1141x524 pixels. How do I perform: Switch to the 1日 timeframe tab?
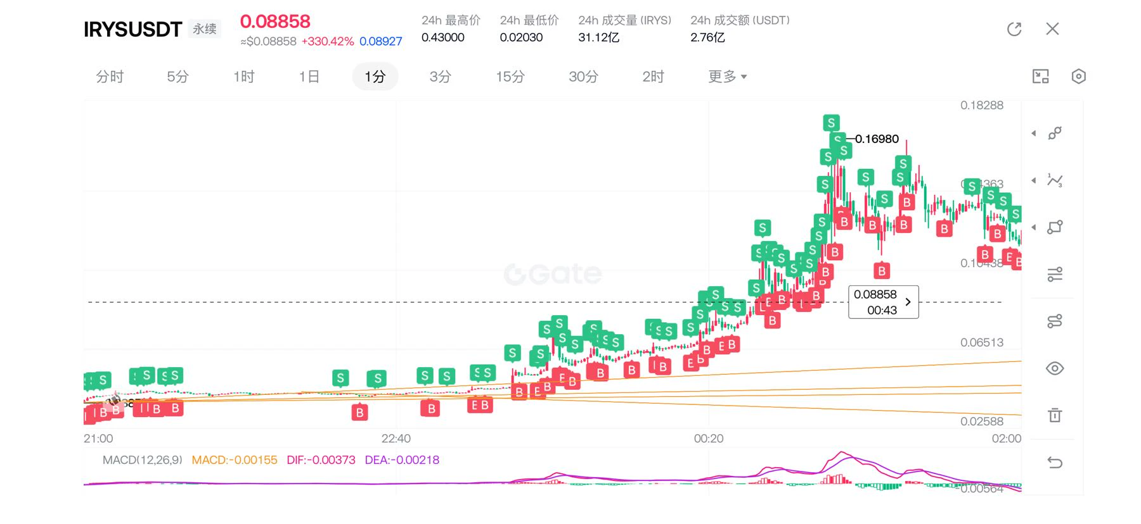pyautogui.click(x=309, y=77)
